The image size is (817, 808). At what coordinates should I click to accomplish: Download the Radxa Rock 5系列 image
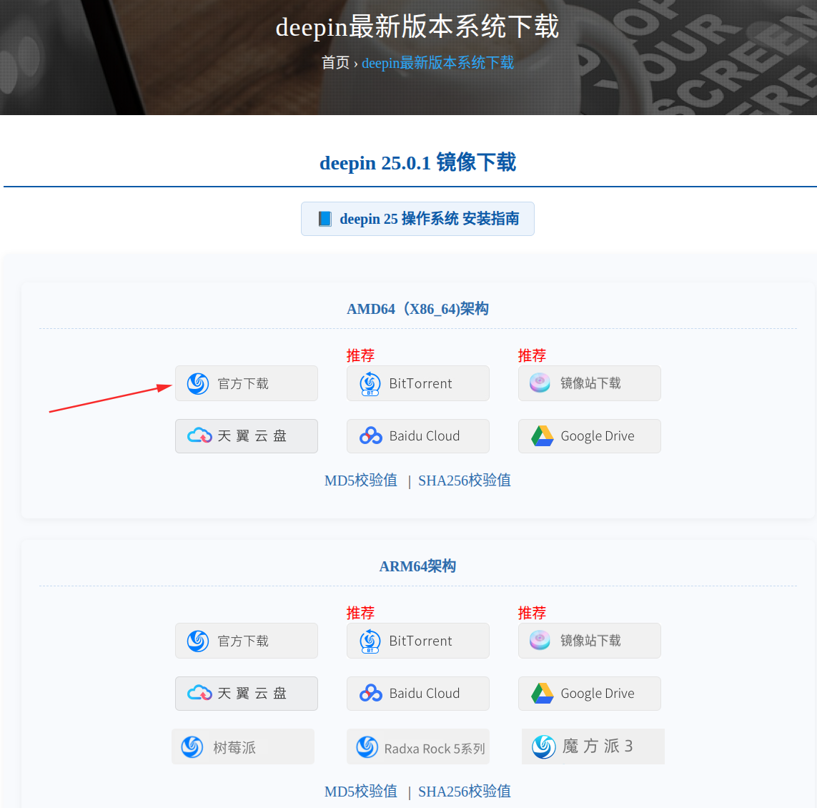coord(418,747)
